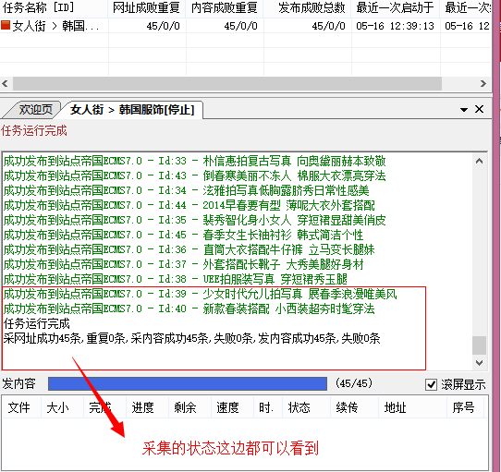Click the 最近一次启动于 column header
The width and height of the screenshot is (501, 472).
pos(396,7)
